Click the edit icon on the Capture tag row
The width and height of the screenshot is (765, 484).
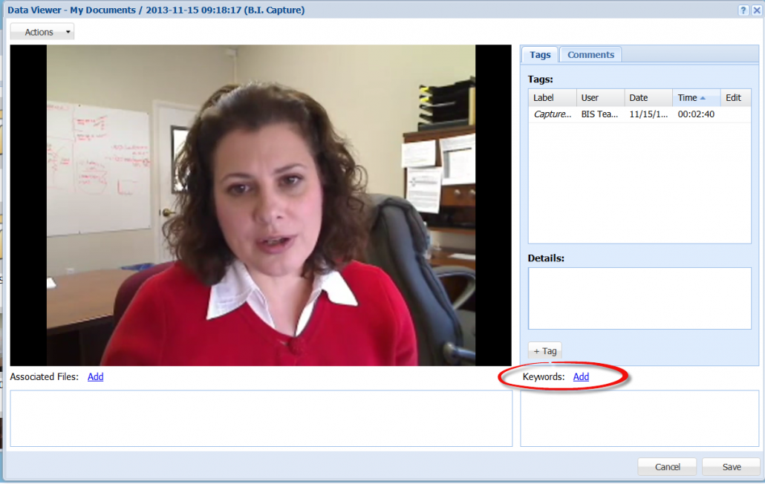point(735,114)
